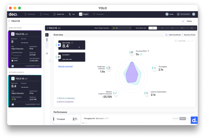This screenshot has height=138, width=205.
Task: Expand the Throughput chevron in radar chart
Action: point(155,71)
